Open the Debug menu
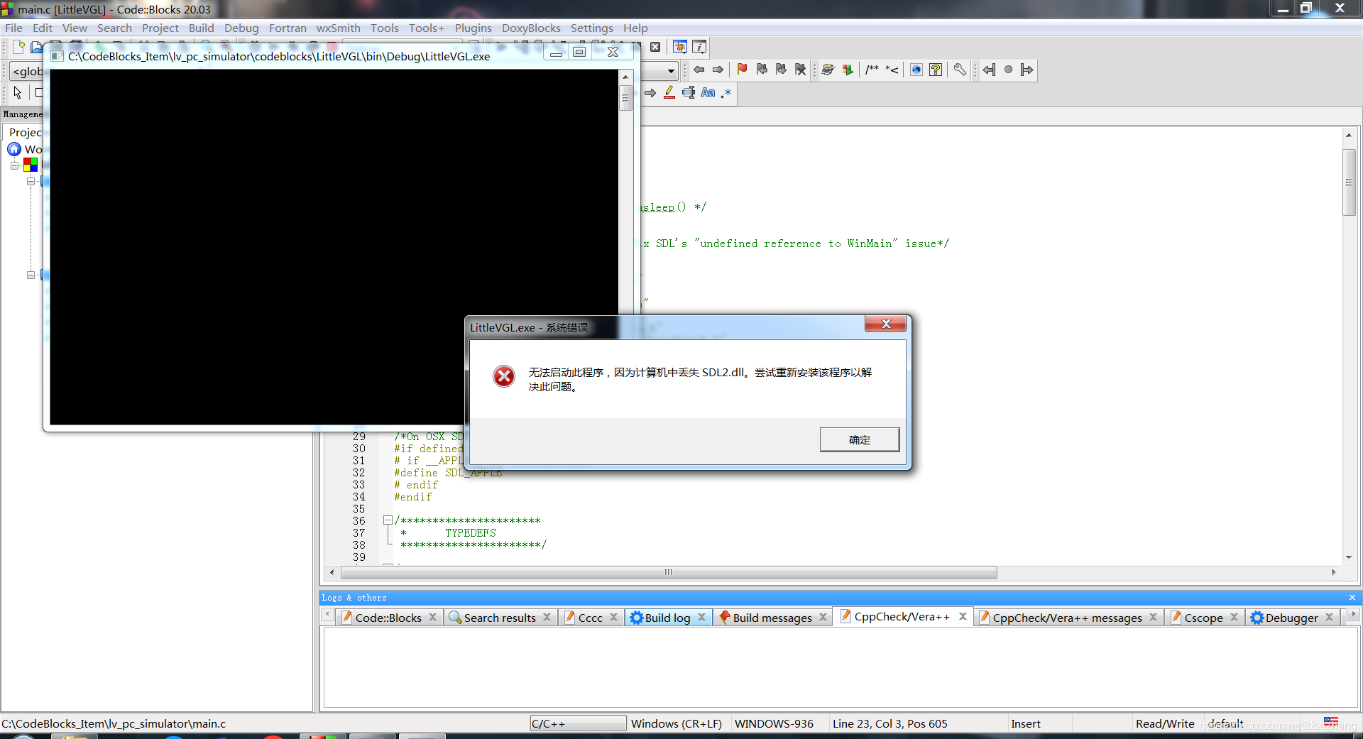Viewport: 1363px width, 739px height. (241, 28)
